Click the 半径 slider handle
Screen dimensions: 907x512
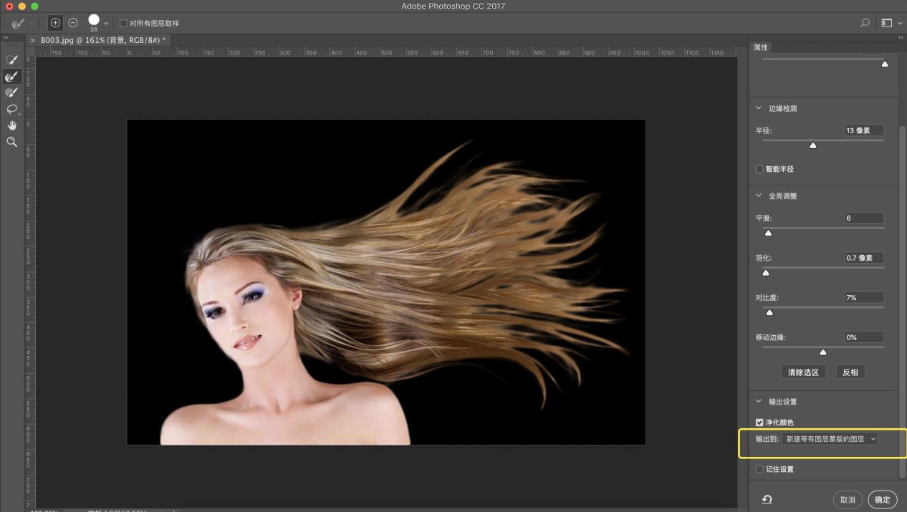[813, 145]
